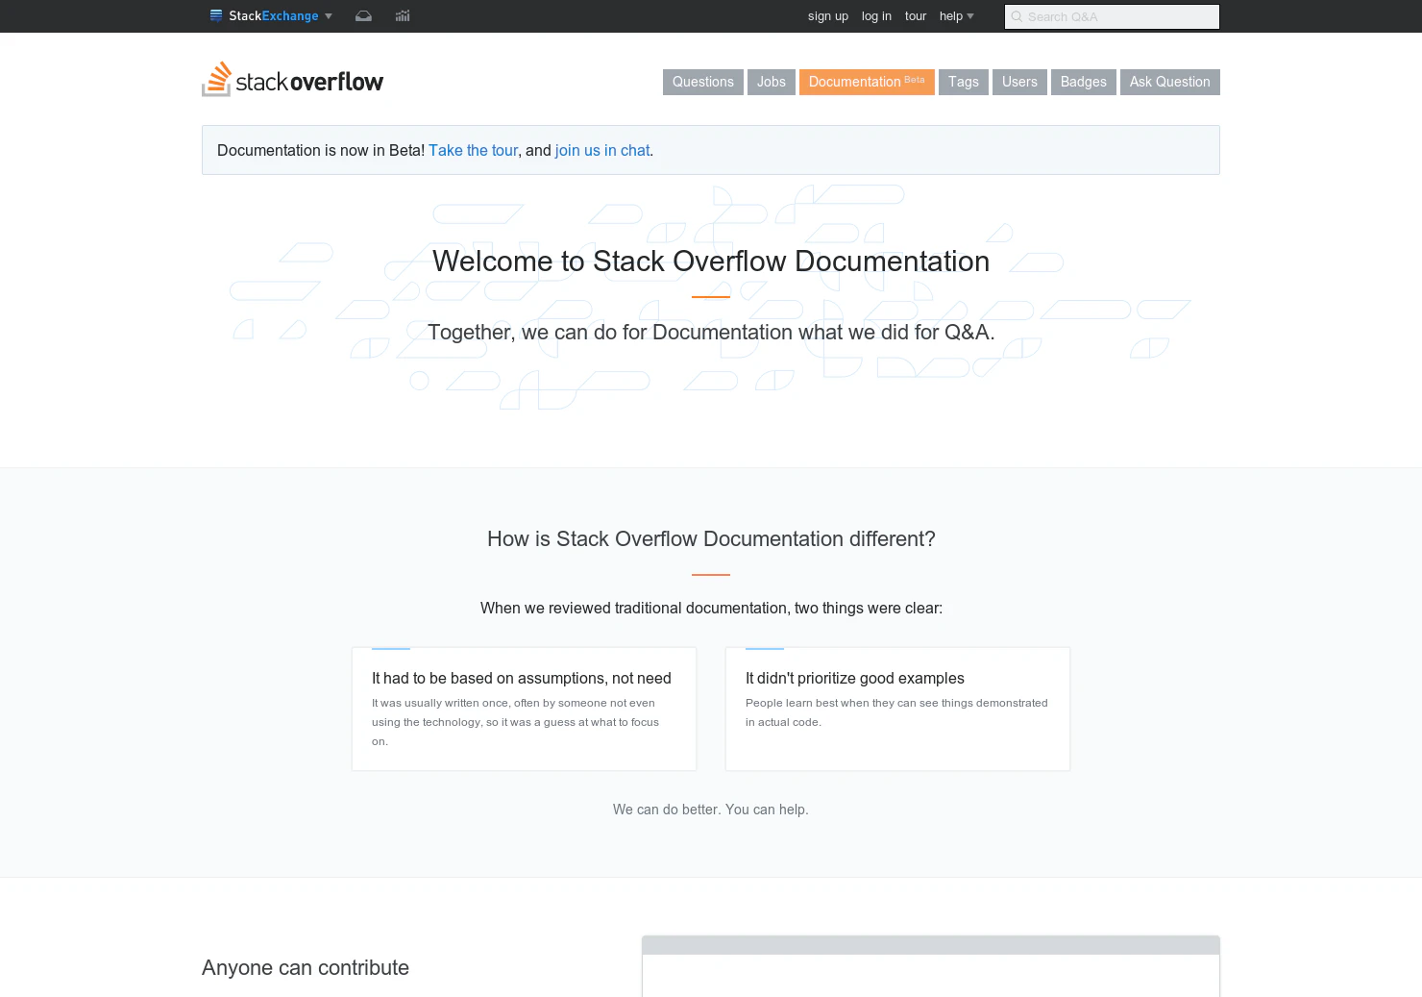
Task: Click 'People learn best when they can see' description
Action: pyautogui.click(x=896, y=712)
